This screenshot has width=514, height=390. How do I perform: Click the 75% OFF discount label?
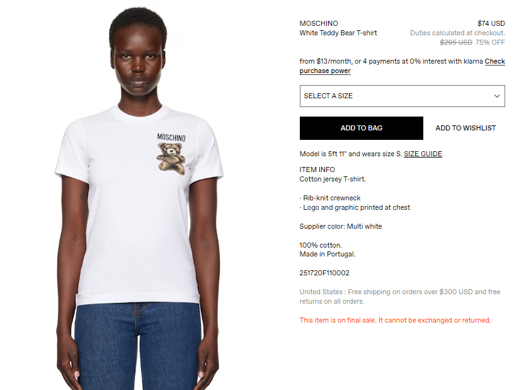coord(490,42)
